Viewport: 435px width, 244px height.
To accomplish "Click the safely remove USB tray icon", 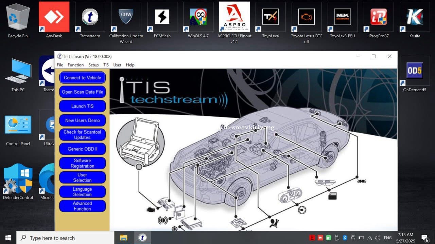I will click(x=336, y=238).
